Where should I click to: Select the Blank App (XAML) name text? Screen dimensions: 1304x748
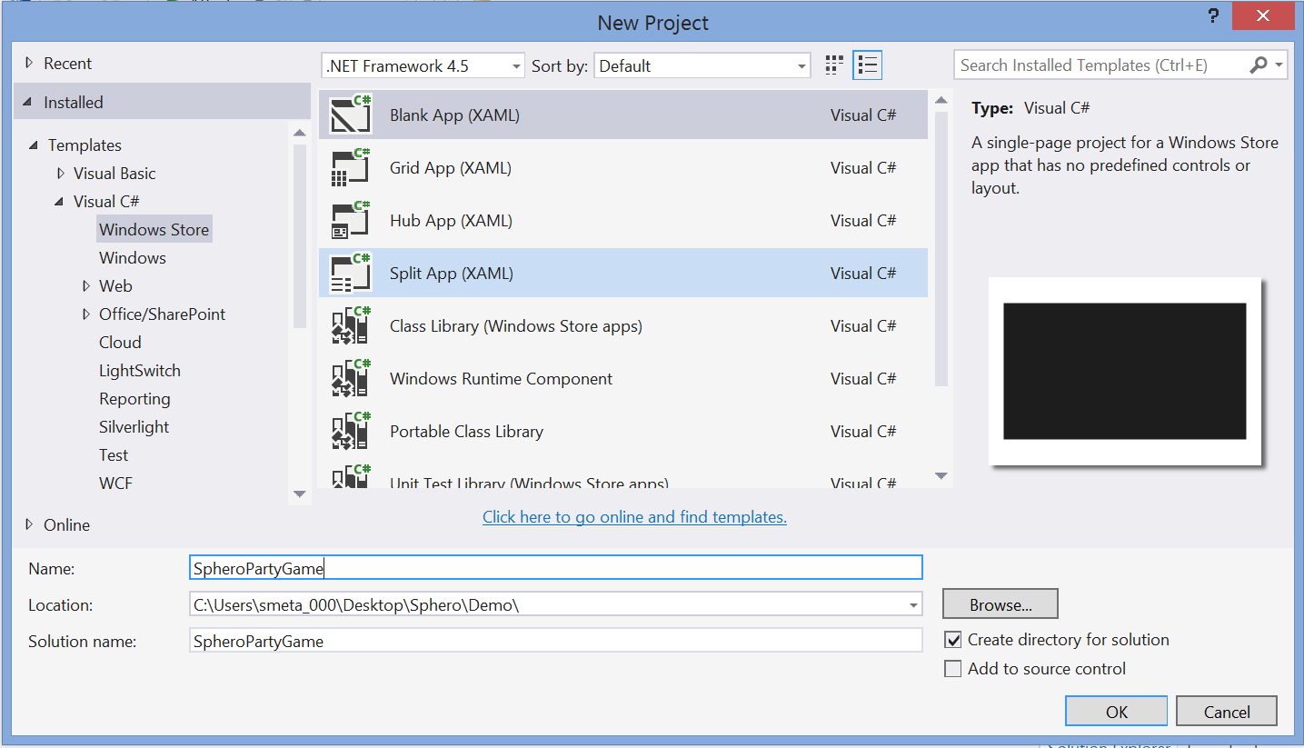click(x=454, y=115)
